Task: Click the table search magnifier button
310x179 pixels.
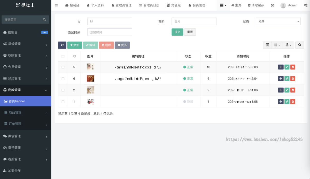Action: tap(300, 45)
